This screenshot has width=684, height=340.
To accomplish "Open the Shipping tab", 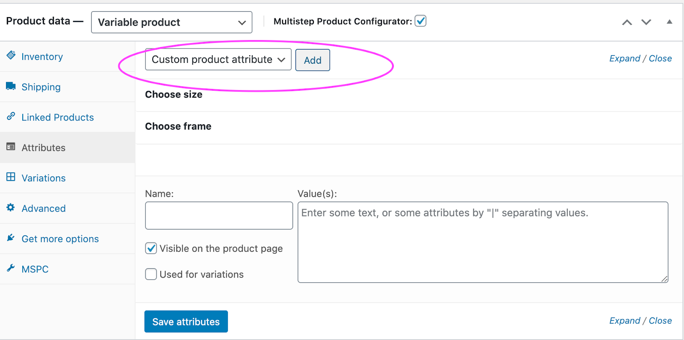I will click(41, 87).
